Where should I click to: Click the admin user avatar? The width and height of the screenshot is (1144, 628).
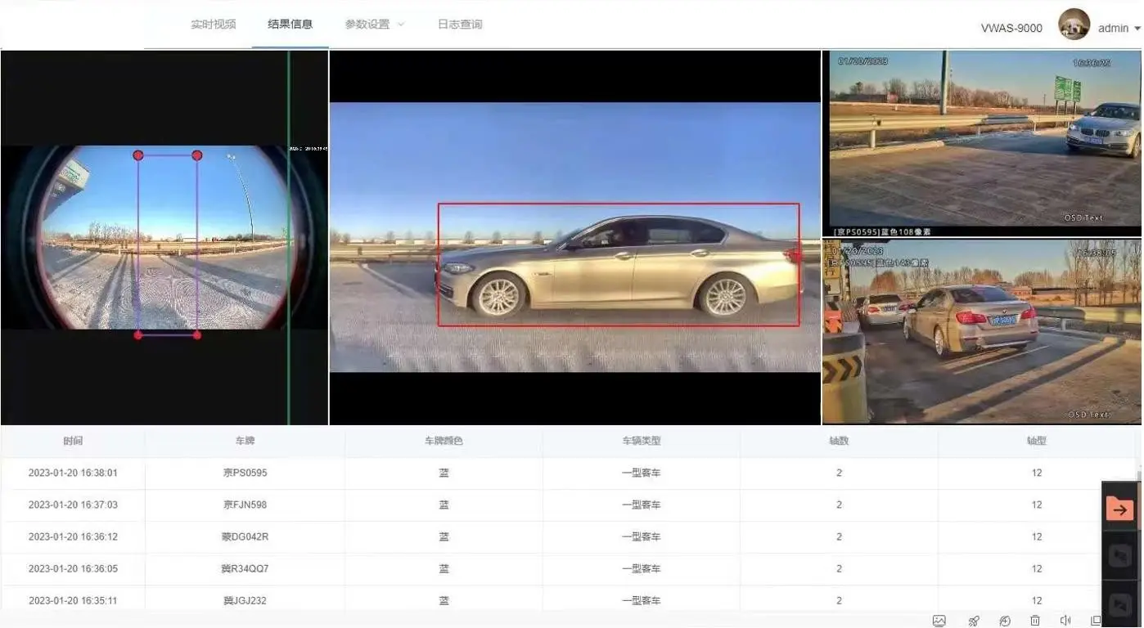click(1074, 25)
